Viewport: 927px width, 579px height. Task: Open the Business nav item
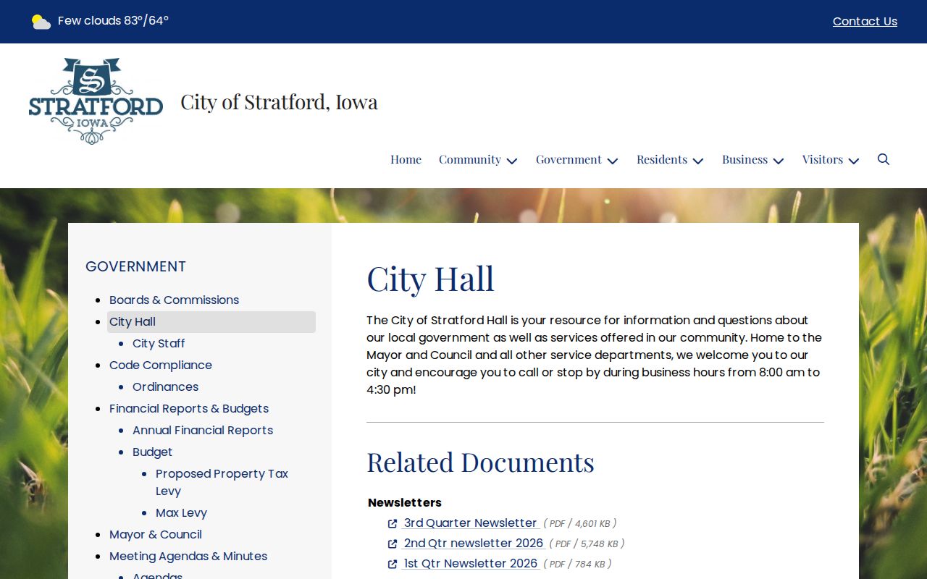pyautogui.click(x=744, y=159)
